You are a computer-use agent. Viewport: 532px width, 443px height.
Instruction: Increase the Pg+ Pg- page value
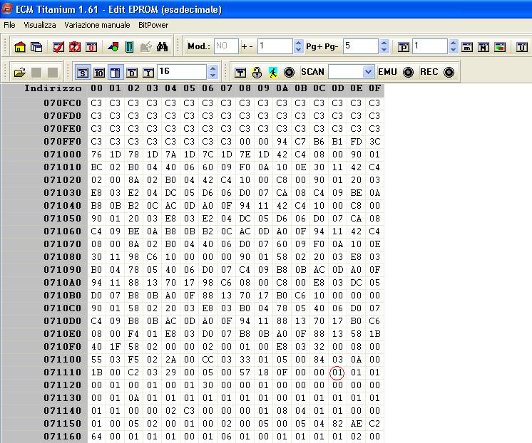[384, 43]
